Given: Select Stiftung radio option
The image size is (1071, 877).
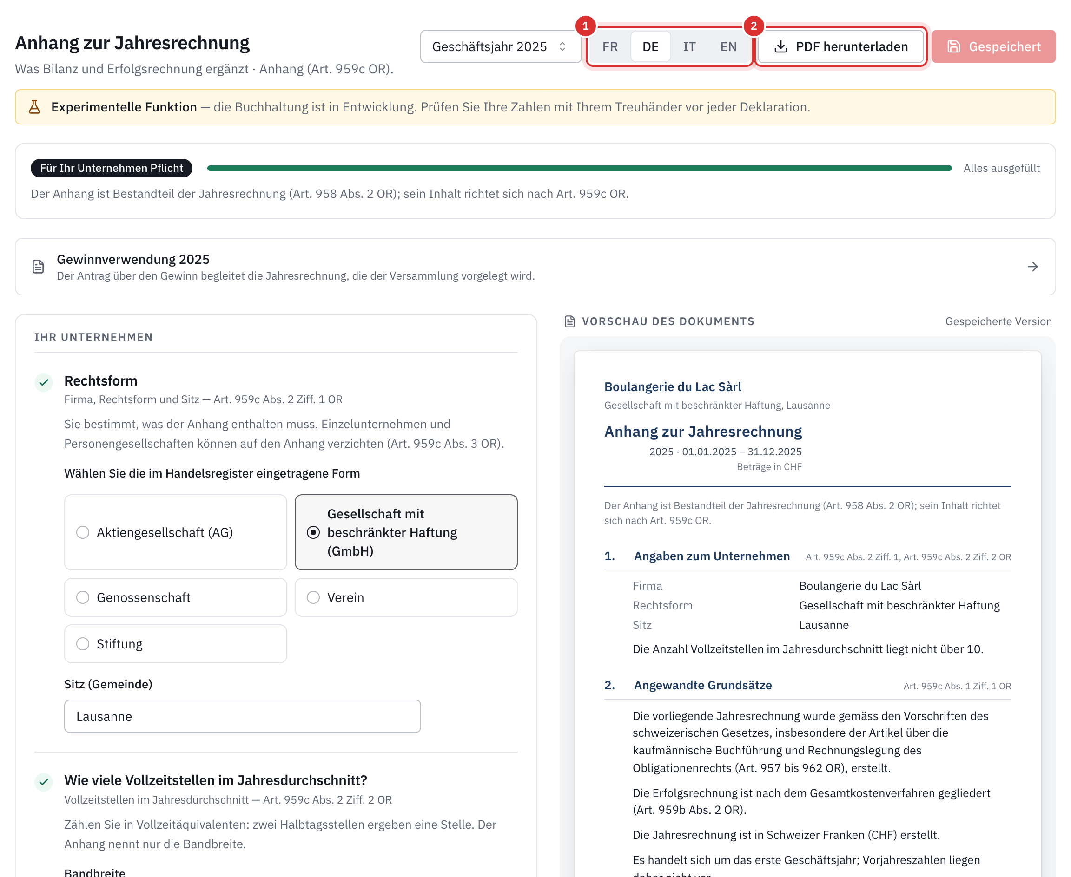Looking at the screenshot, I should (175, 644).
